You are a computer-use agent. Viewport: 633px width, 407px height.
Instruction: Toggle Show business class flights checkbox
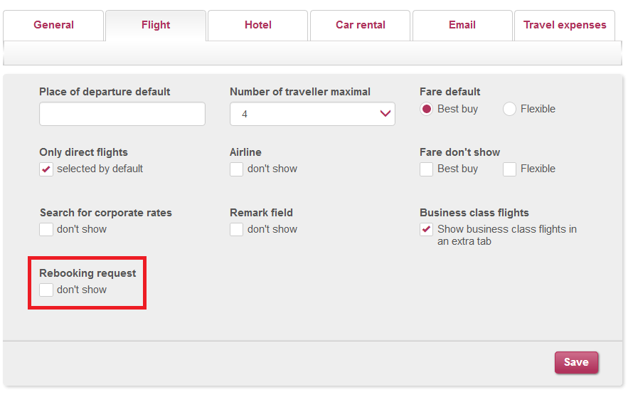pos(426,229)
